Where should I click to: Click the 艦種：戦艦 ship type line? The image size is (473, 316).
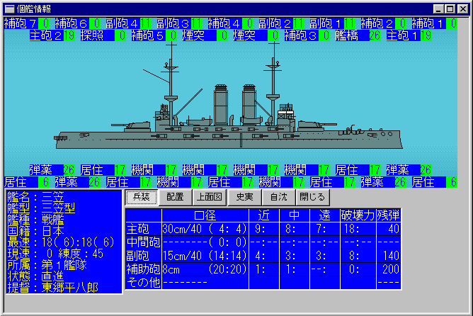36,220
